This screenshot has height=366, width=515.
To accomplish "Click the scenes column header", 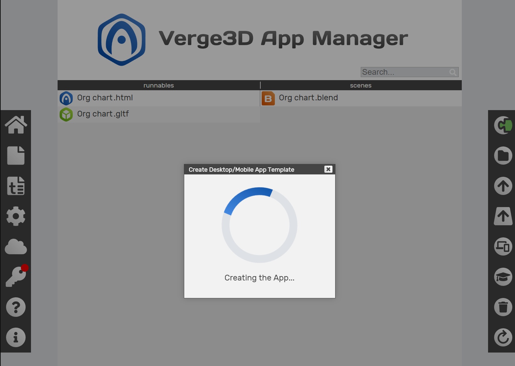I will pyautogui.click(x=361, y=85).
